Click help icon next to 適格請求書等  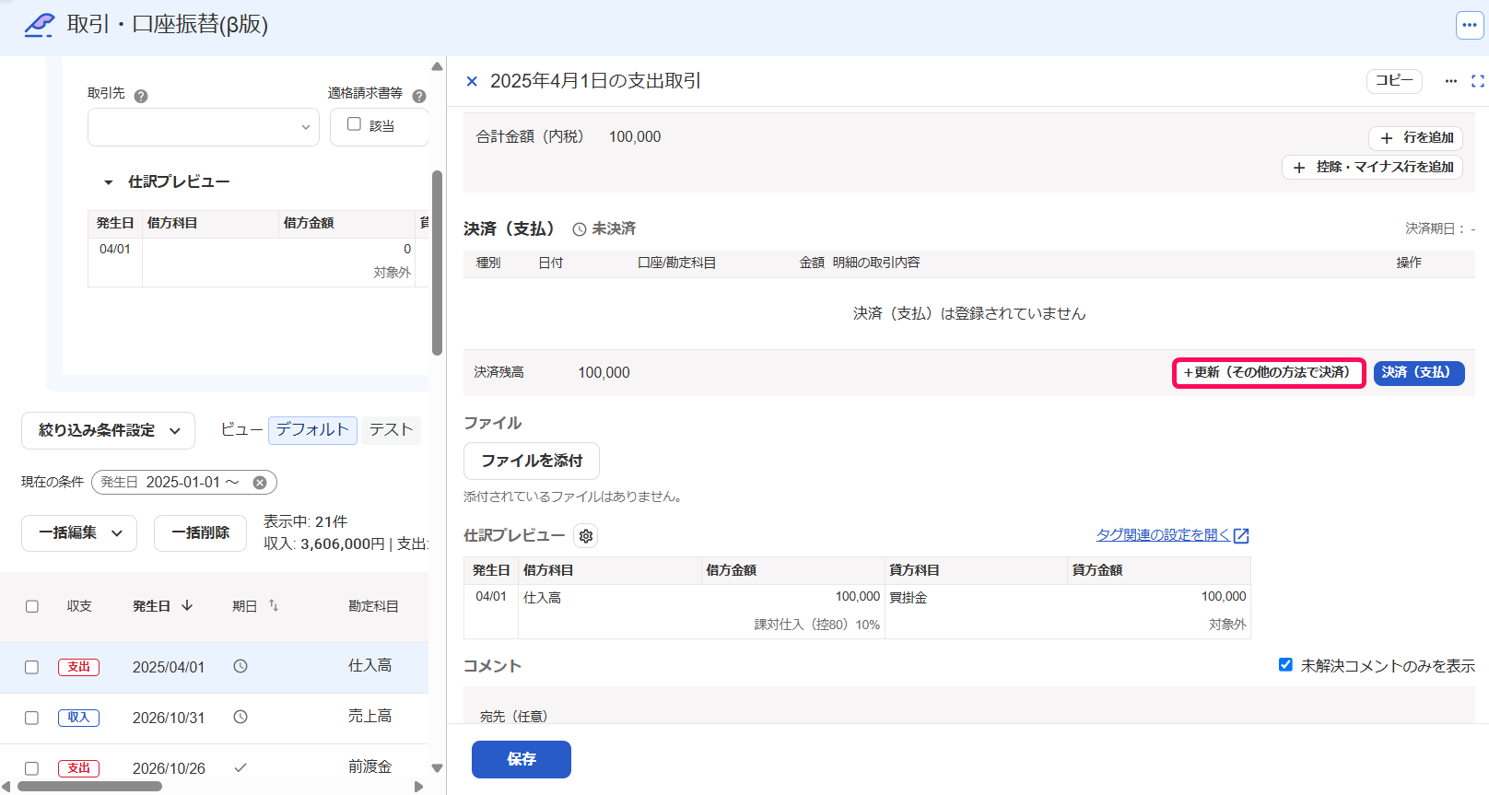(419, 96)
